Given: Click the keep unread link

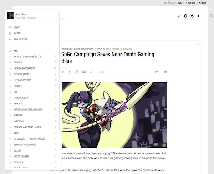Looking at the screenshot, I should (x=113, y=49).
